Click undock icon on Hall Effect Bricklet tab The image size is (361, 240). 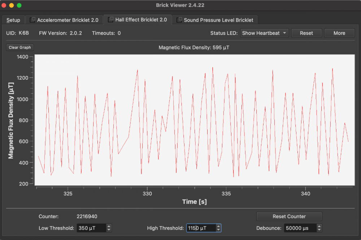111,19
